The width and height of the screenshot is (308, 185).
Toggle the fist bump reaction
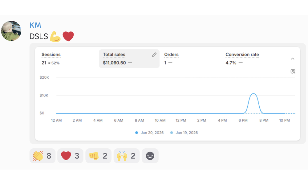point(98,156)
